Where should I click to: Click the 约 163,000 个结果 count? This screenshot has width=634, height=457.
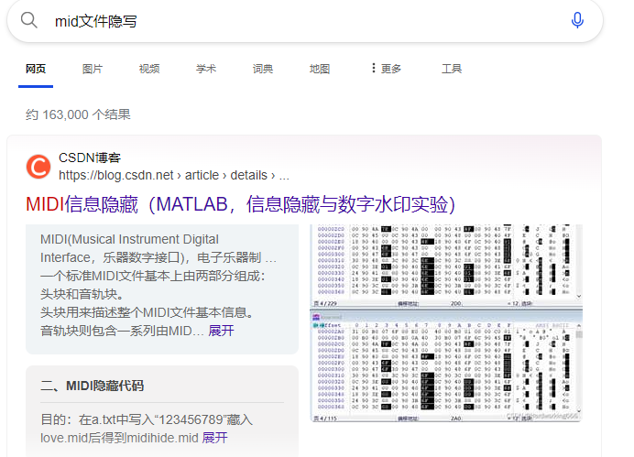click(78, 114)
